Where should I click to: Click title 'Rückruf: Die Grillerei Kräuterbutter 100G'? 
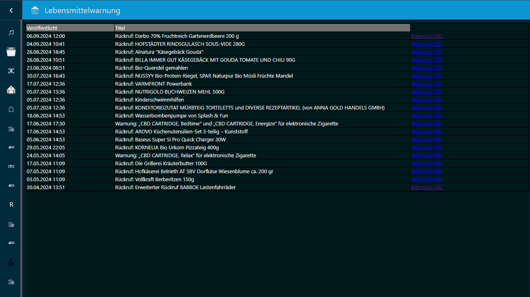tap(161, 163)
